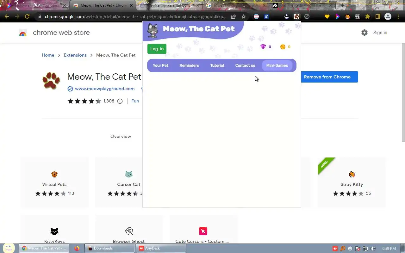Image resolution: width=405 pixels, height=253 pixels.
Task: Select the Contact us tab
Action: pyautogui.click(x=245, y=65)
